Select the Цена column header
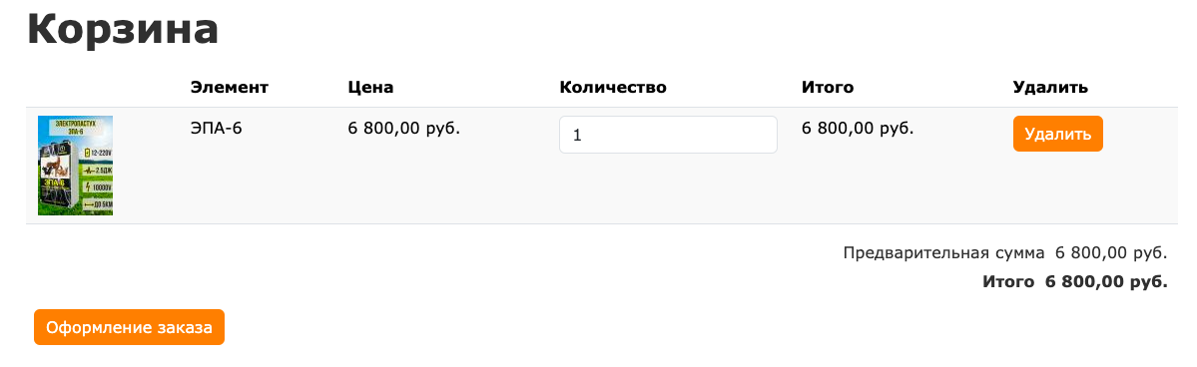This screenshot has height=367, width=1197. point(370,87)
